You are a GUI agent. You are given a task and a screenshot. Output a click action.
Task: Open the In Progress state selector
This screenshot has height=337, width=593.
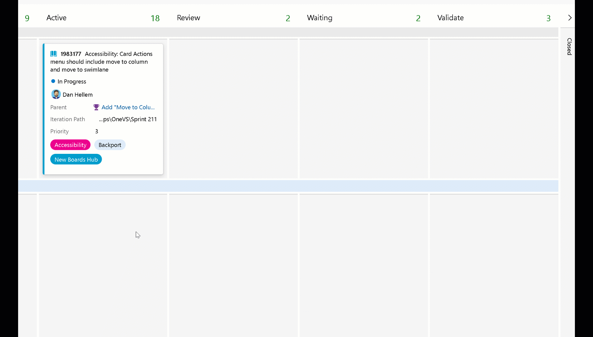point(71,81)
